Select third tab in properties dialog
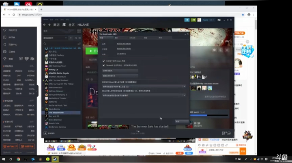This screenshot has height=163, width=292. tap(135, 38)
